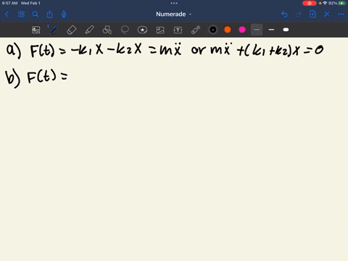Tap the battery status icon
This screenshot has height=261, width=348.
(x=341, y=3)
